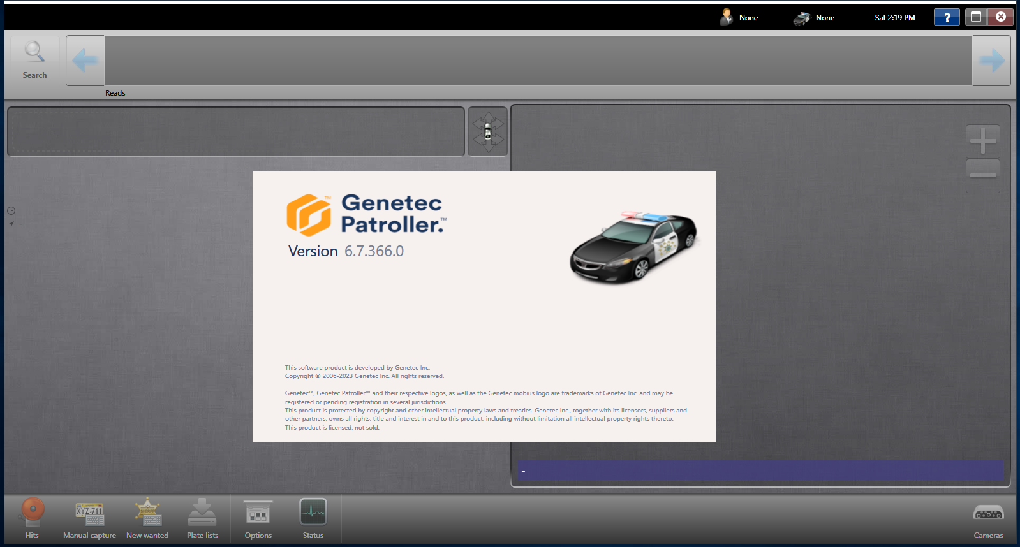
Task: Add a New wanted plate
Action: [x=147, y=519]
